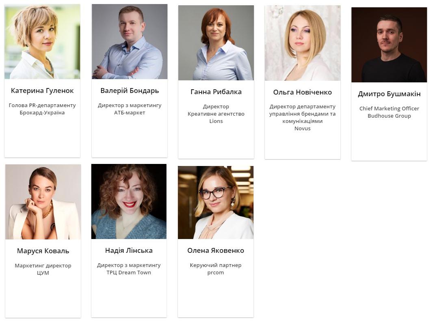
Task: Open the Валерій Бондарь name heading
Action: point(130,90)
